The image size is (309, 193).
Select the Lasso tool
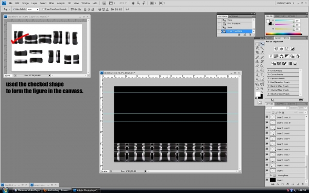[257, 48]
